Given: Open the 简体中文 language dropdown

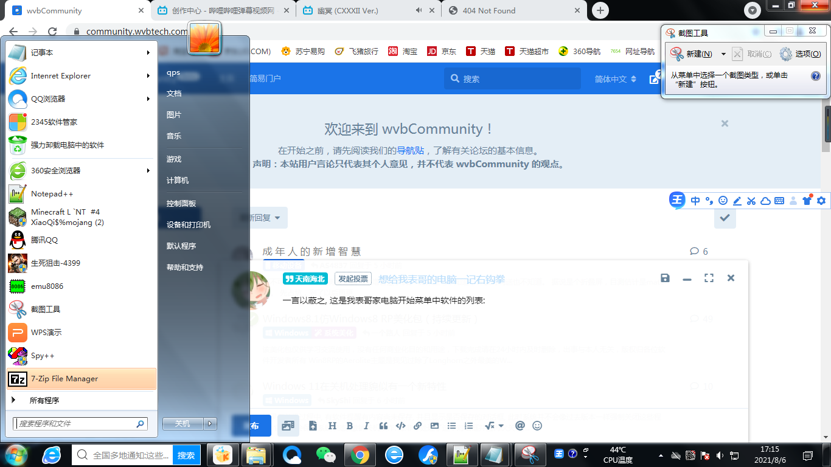Looking at the screenshot, I should [x=616, y=79].
